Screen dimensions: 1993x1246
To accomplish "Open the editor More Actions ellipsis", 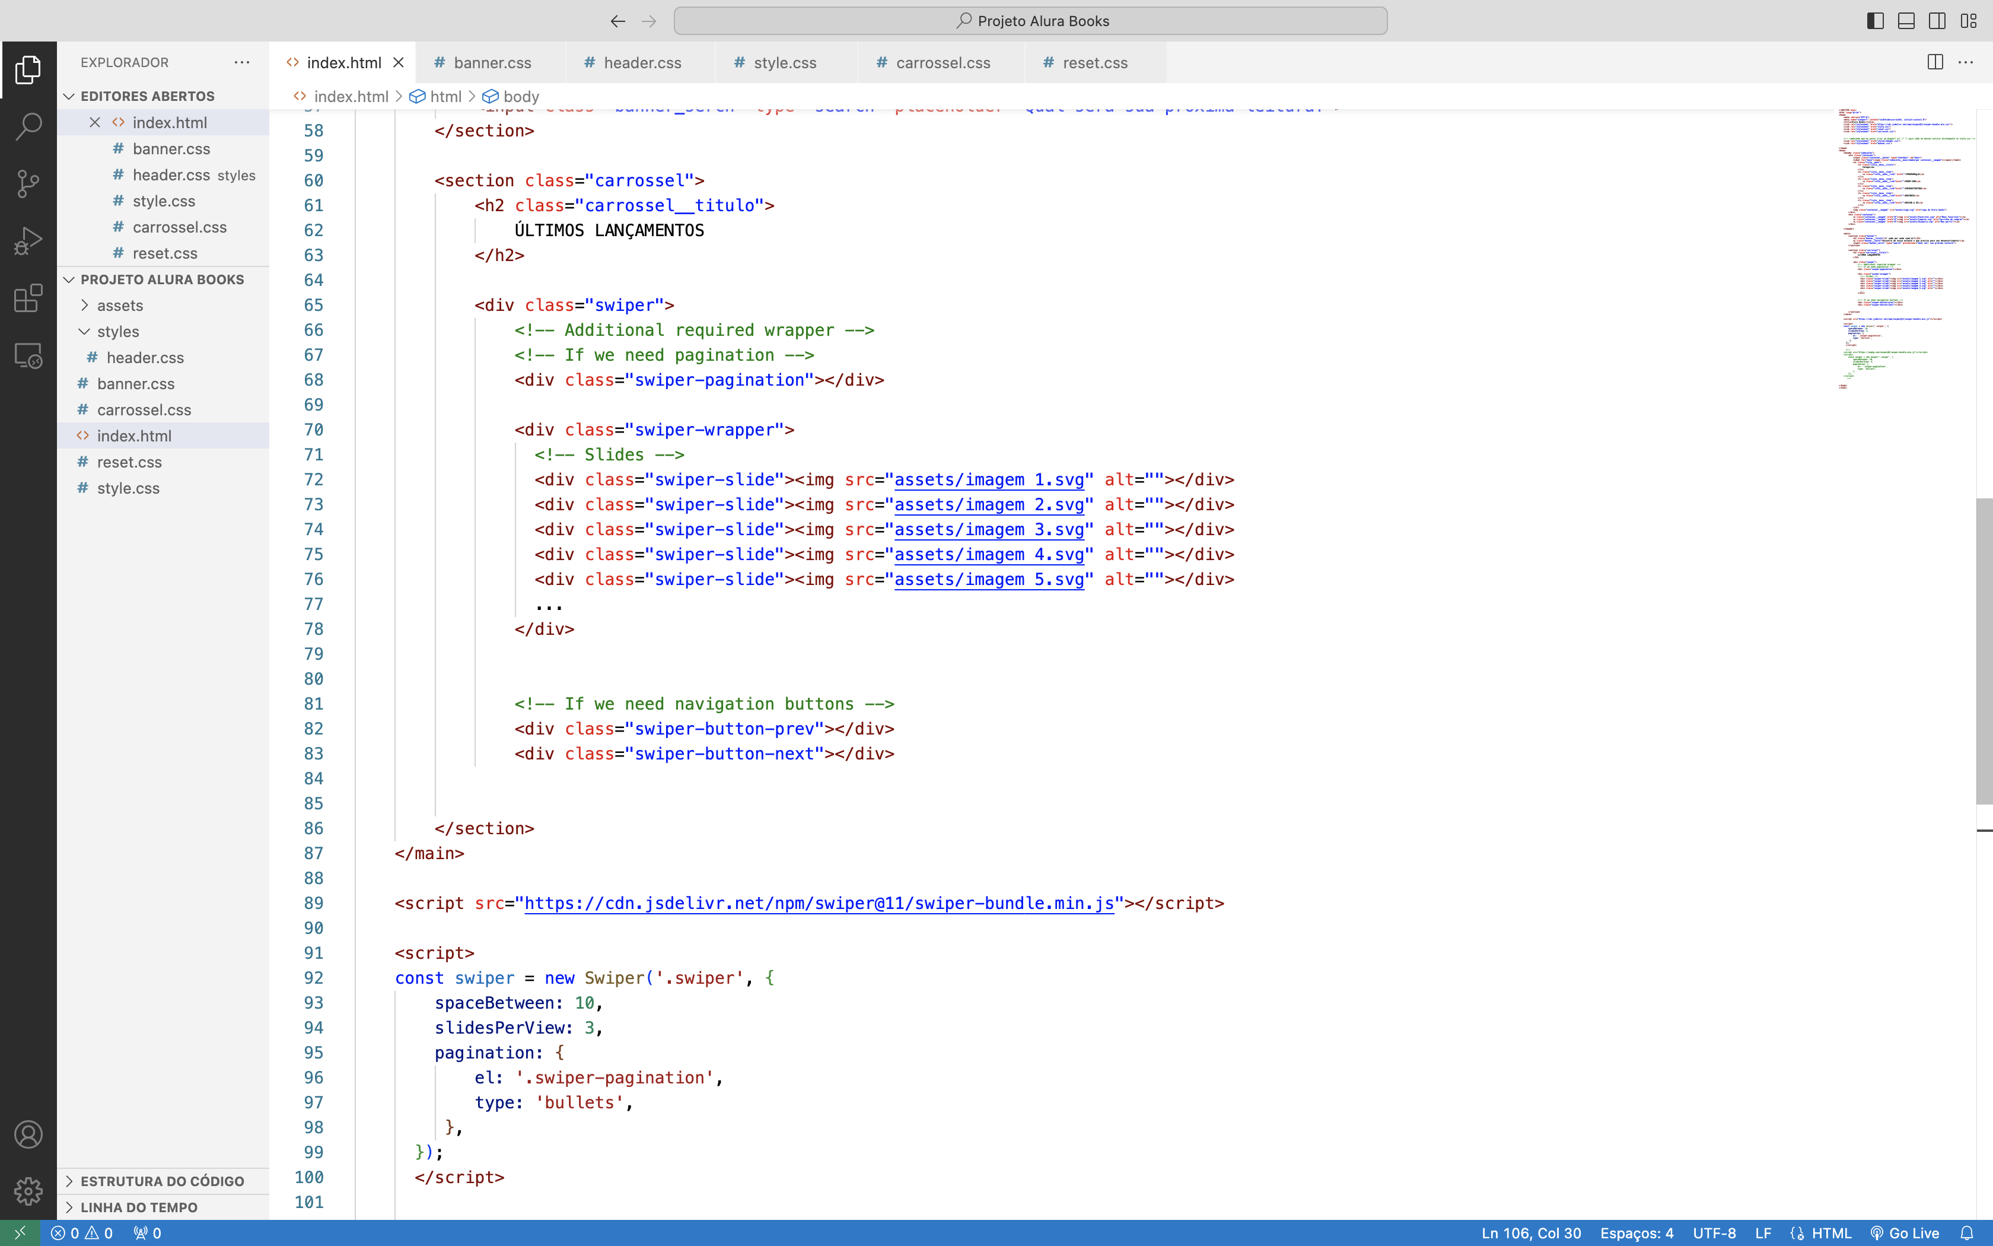I will [1966, 63].
